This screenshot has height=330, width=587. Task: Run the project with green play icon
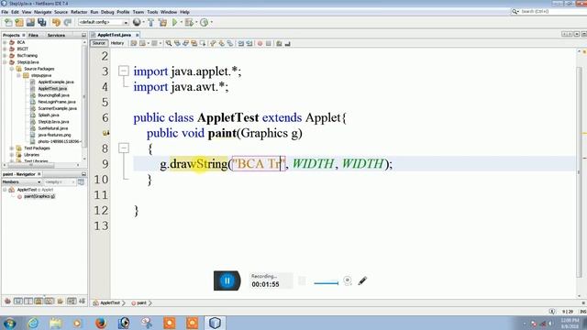tap(174, 22)
